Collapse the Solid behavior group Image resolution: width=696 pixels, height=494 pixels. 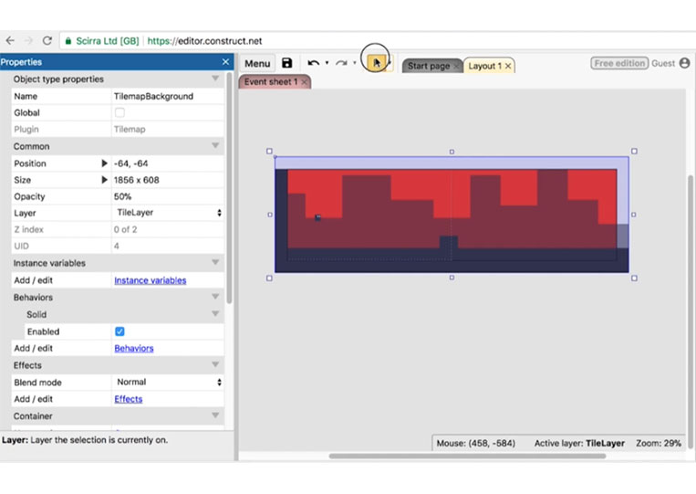coord(215,313)
